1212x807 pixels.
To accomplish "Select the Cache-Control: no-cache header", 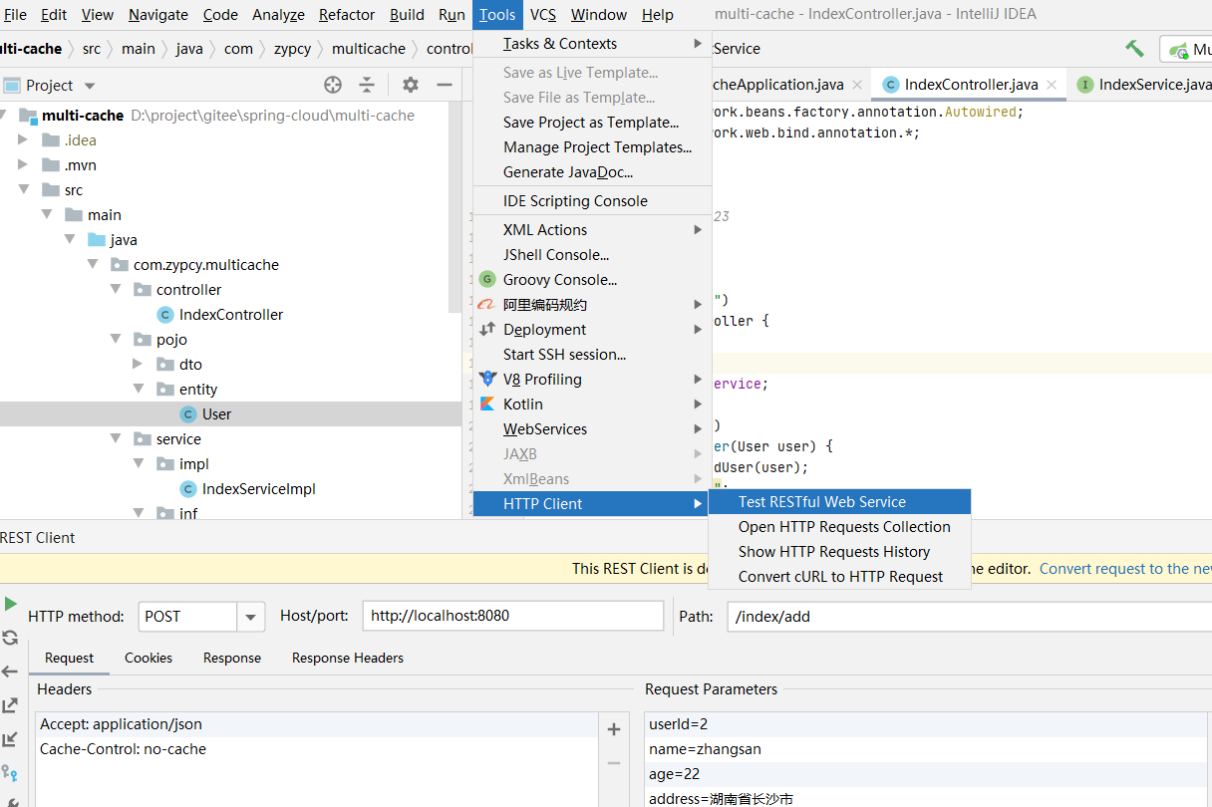I will tap(317, 749).
